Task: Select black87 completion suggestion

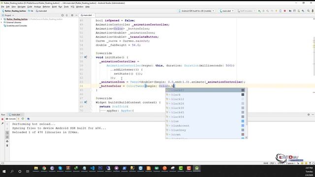Action: coord(205,90)
